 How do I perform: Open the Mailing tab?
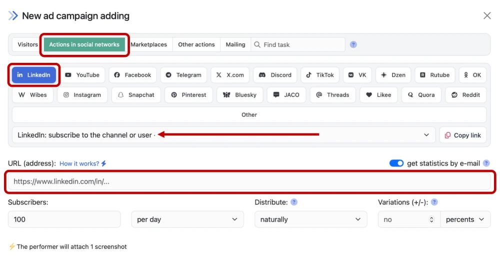[235, 44]
